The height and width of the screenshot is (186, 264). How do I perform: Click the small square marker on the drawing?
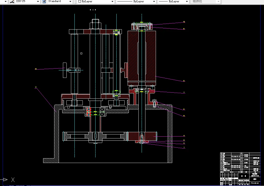(x=81, y=54)
